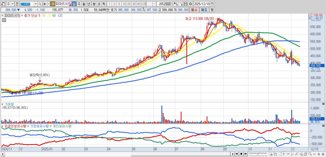Click the bar count field 265
The height and width of the screenshot is (157, 326).
point(161,4)
